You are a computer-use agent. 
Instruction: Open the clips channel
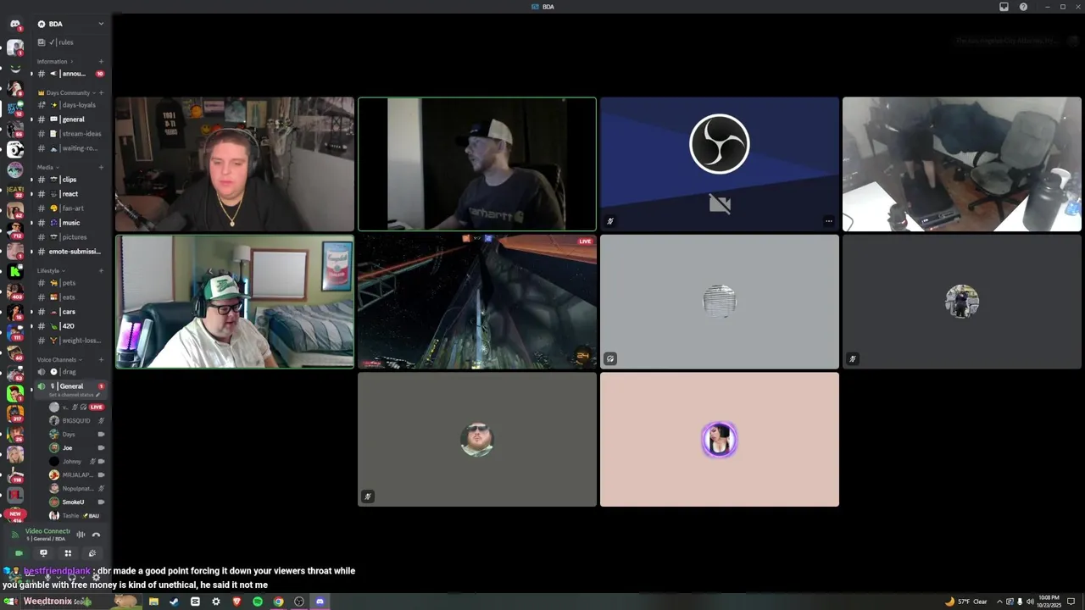70,180
